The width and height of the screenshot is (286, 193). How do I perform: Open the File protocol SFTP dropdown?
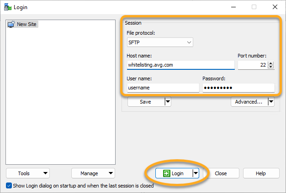coord(160,42)
